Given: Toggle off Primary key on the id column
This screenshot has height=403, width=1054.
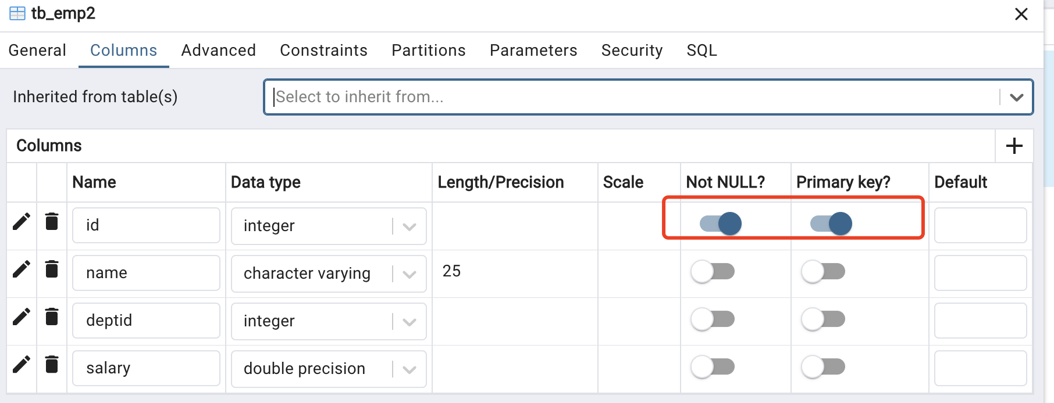Looking at the screenshot, I should click(831, 224).
